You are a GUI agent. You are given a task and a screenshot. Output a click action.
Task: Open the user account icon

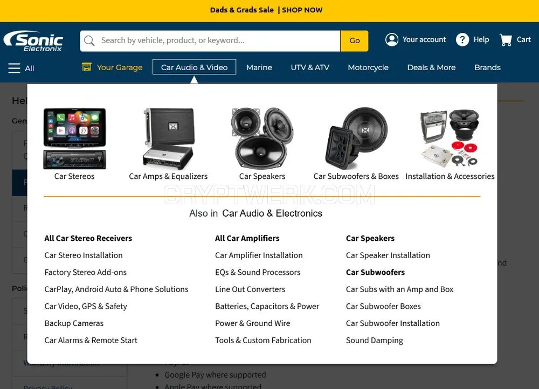(x=392, y=39)
